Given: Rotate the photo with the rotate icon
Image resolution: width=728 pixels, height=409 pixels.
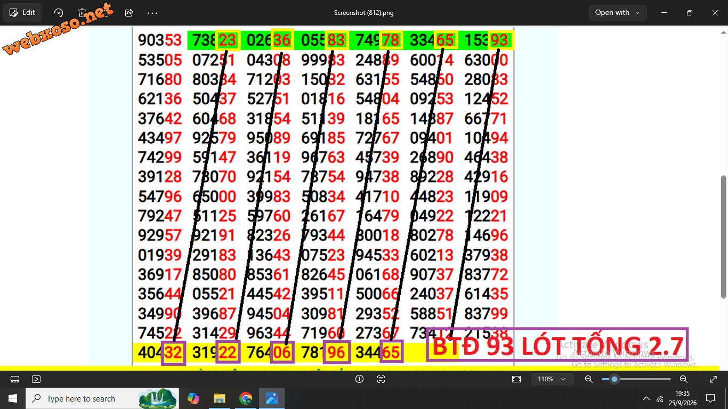Looking at the screenshot, I should 59,13.
